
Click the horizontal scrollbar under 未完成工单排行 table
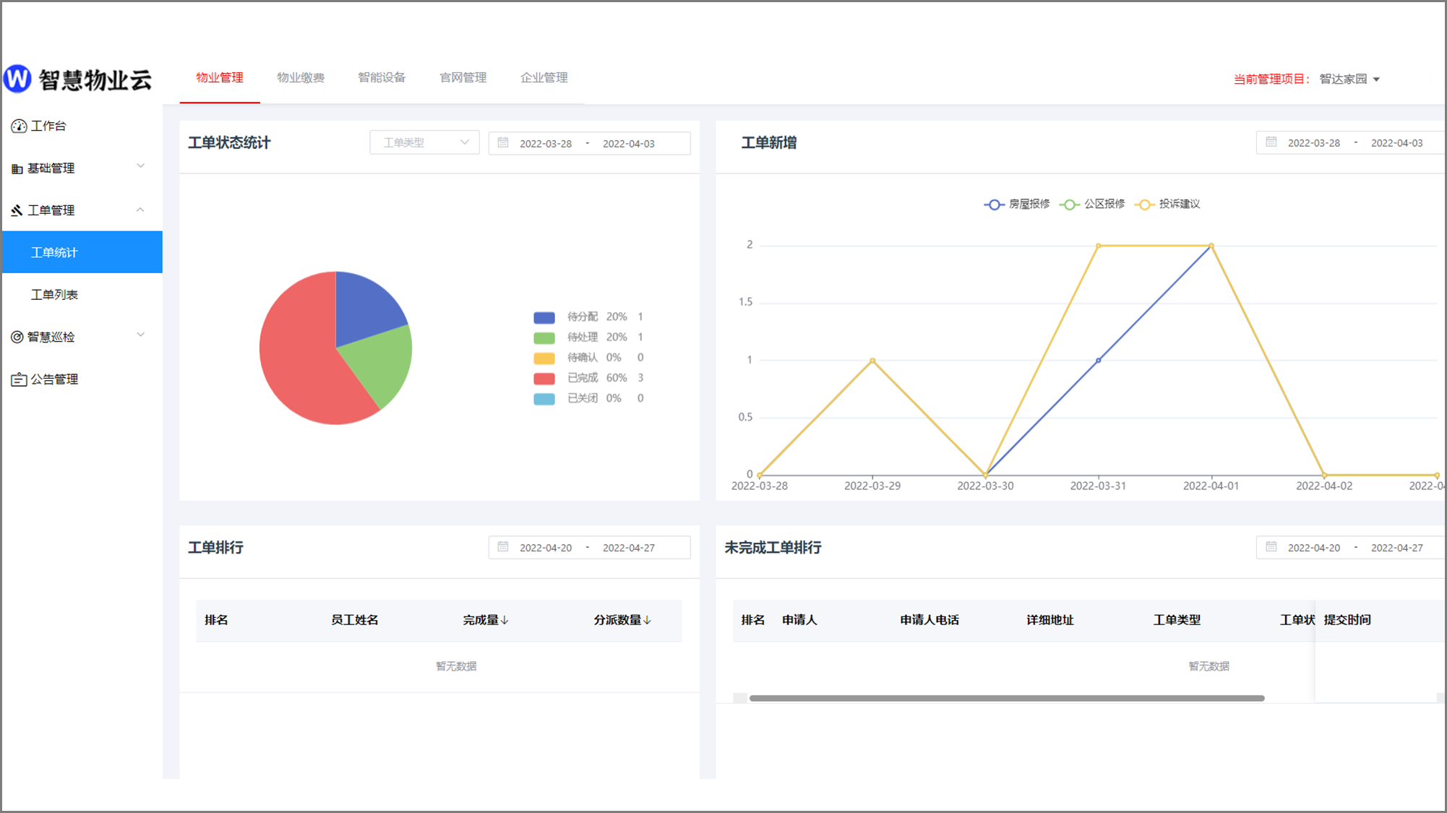tap(1006, 698)
